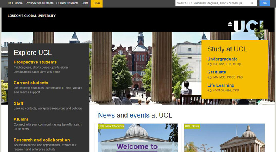Click 'Look up contacts, workplace resources' description
276x152 pixels.
[48, 109]
